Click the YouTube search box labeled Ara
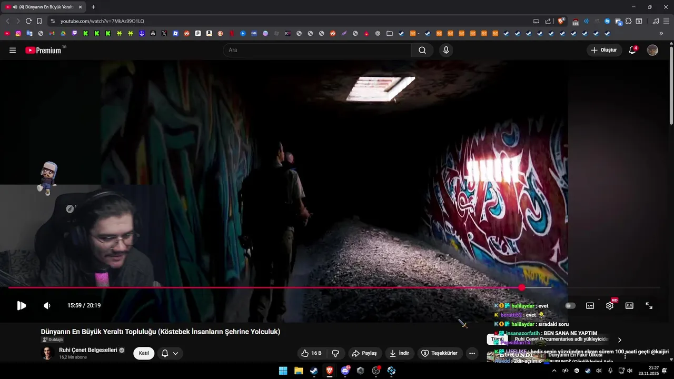 click(x=318, y=50)
